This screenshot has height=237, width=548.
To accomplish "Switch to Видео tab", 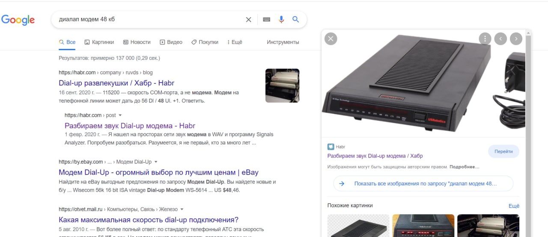I will coord(171,42).
